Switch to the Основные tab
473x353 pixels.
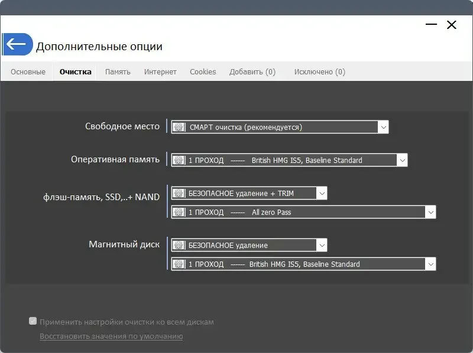27,71
